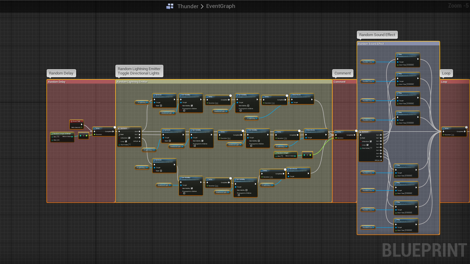470x264 pixels.
Task: Toggle New Visibility on the second top-row Set Visibility
Action: coord(248,106)
